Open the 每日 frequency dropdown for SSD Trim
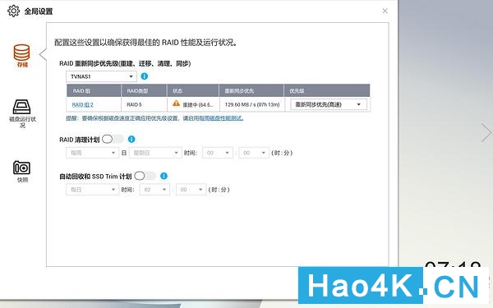493x308 pixels. tap(92, 190)
